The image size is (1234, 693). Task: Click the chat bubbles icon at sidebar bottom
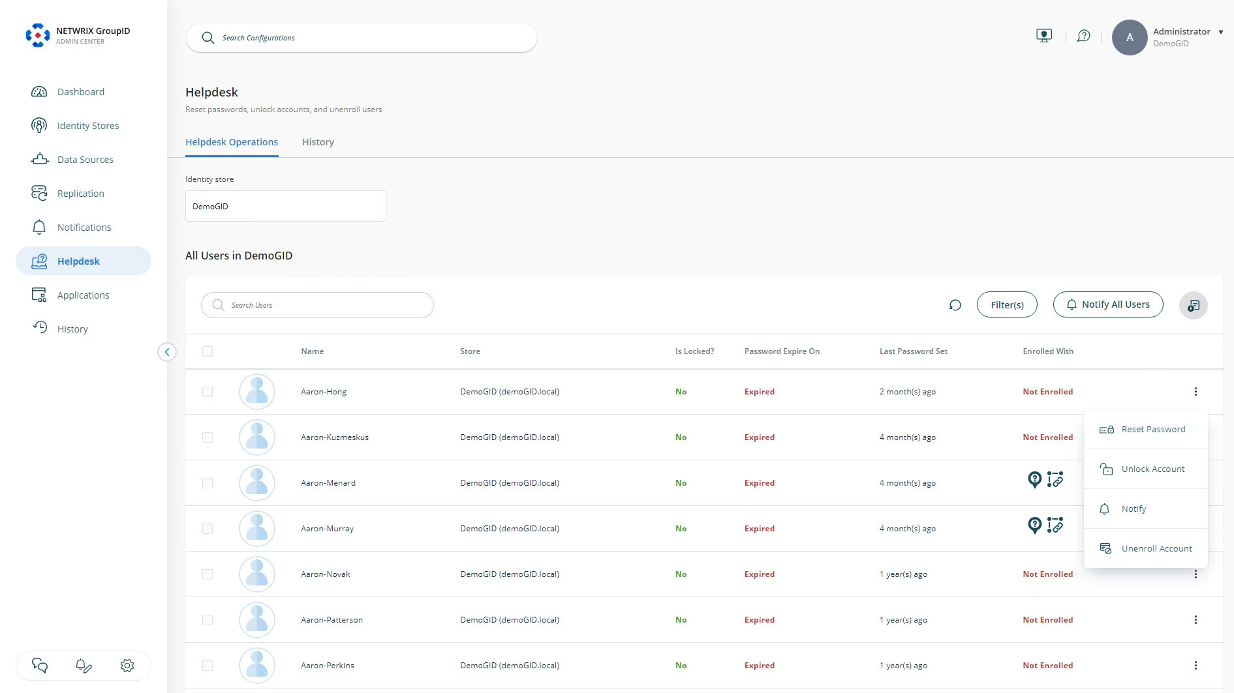[40, 666]
